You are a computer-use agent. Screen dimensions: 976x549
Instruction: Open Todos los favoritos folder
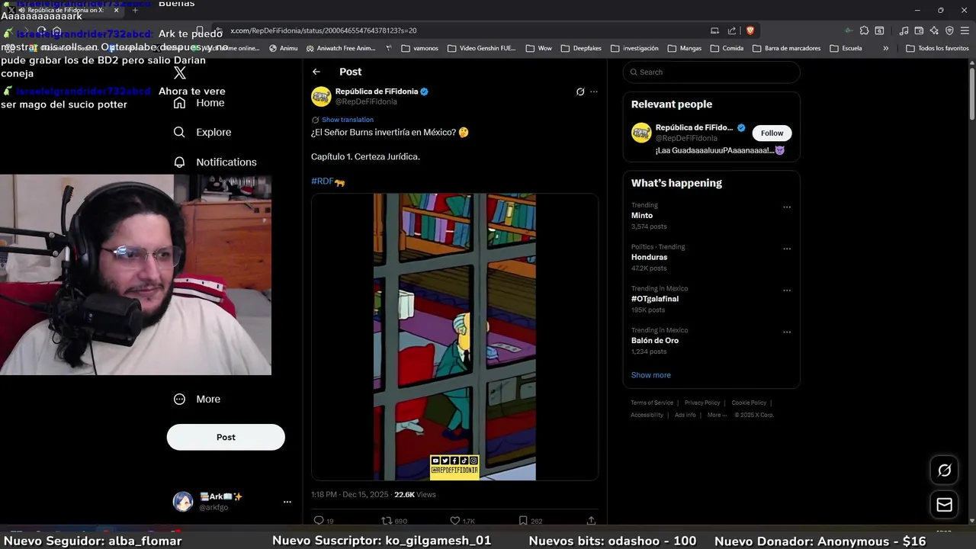point(937,48)
